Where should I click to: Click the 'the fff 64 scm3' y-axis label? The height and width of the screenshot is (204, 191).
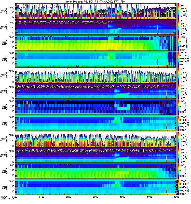click(x=4, y=155)
